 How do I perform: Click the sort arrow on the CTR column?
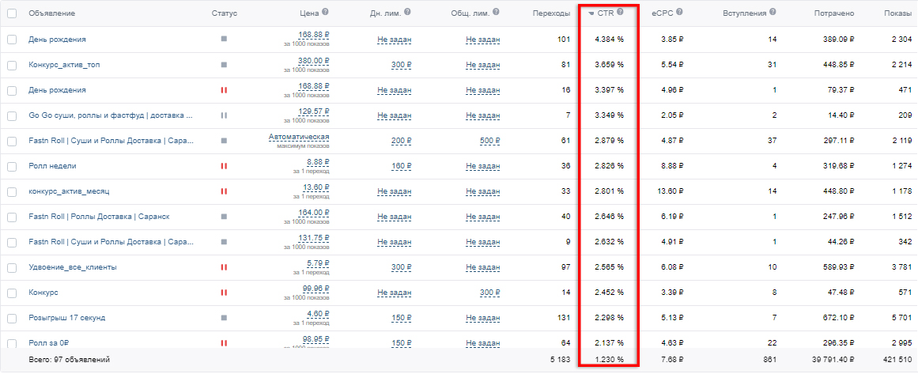coord(591,13)
